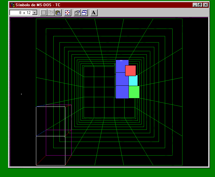
Task: Close the Símbolo de MS-DOS window
Action: point(205,5)
